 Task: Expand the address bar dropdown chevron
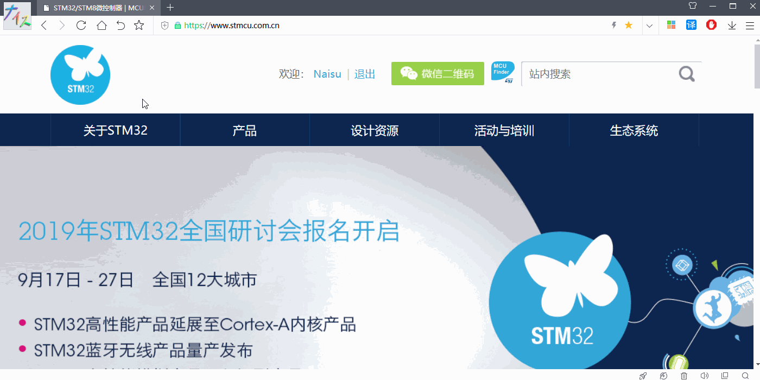coord(649,26)
